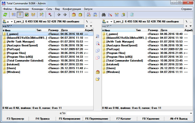Click the Alt+F4 Выход button
Image resolution: width=195 pixels, height=123 pixels.
point(178,119)
